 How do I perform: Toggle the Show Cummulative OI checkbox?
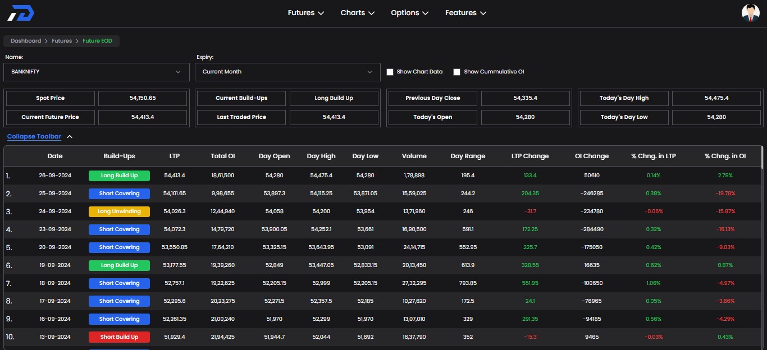(457, 72)
